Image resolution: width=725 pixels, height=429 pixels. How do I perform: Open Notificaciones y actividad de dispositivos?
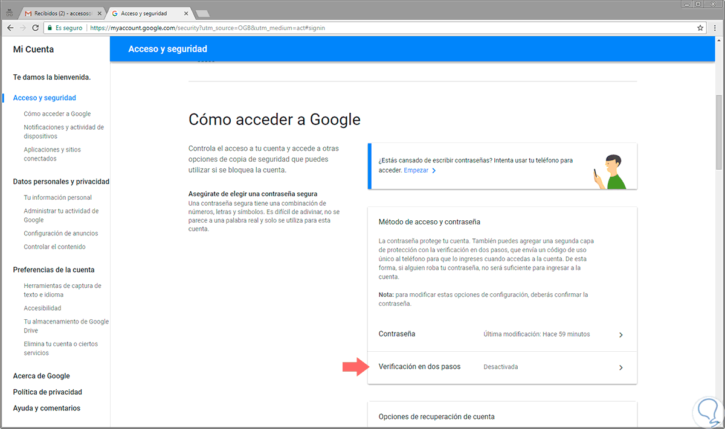(64, 132)
